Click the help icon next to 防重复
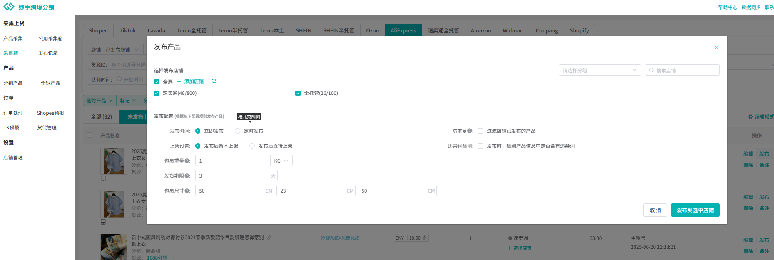The width and height of the screenshot is (774, 260). click(x=470, y=131)
